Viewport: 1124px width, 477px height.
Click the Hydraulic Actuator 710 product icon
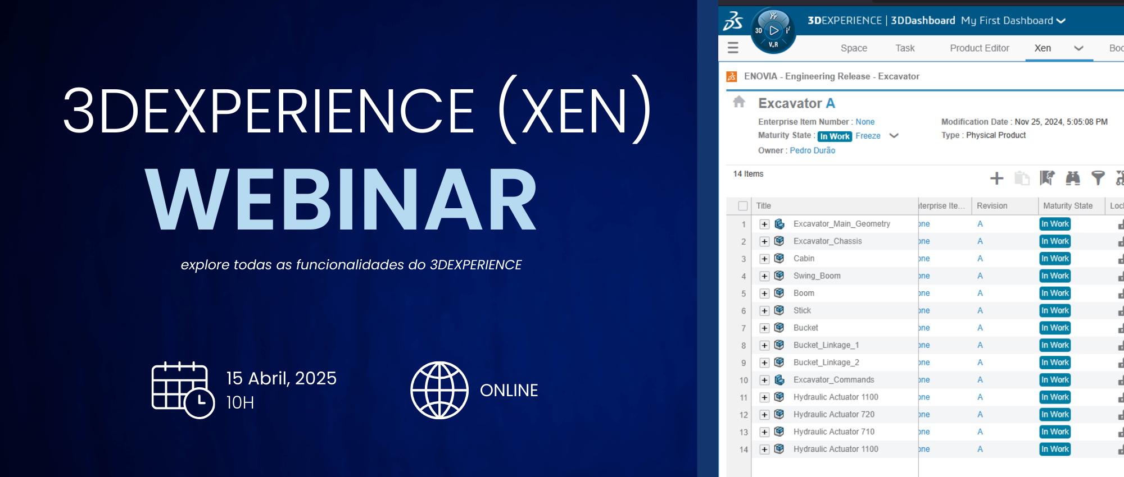779,432
